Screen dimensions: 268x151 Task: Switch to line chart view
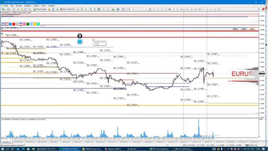pos(86,9)
